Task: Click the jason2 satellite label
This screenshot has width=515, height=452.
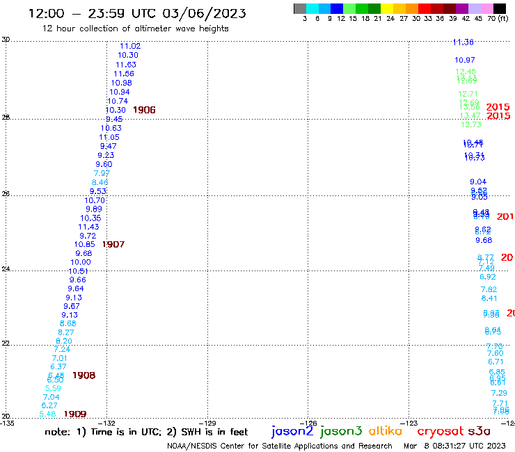Action: point(292,432)
